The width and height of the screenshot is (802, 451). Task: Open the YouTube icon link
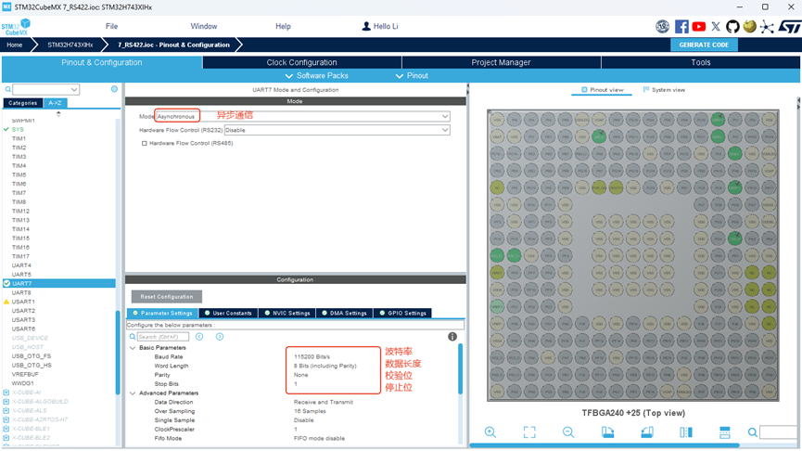coord(699,27)
